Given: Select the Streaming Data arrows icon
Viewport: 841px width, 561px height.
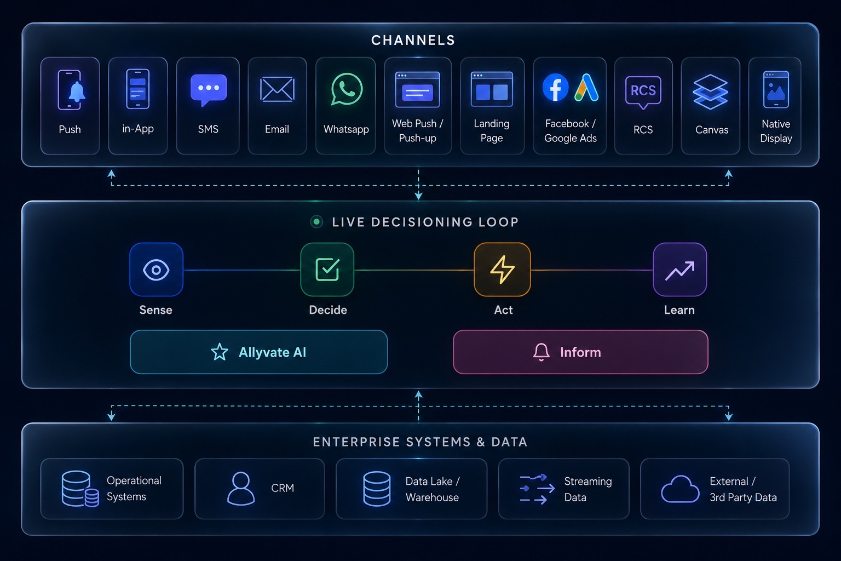Looking at the screenshot, I should coord(537,489).
